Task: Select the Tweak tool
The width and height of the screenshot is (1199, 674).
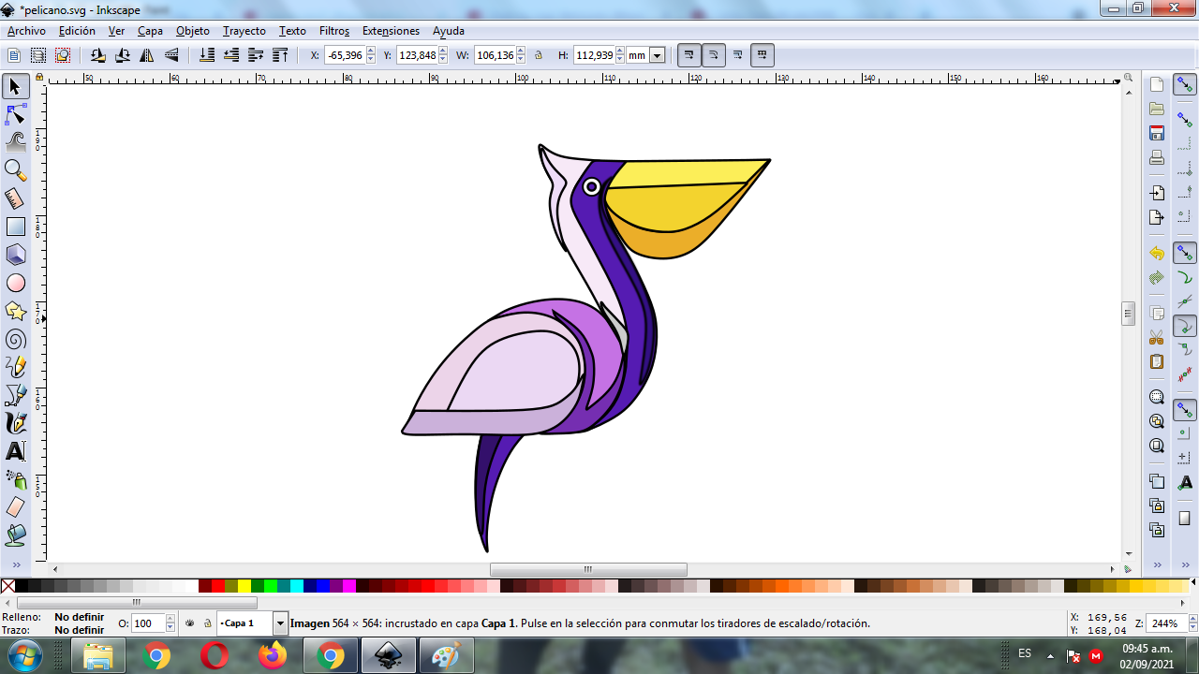Action: click(x=15, y=142)
